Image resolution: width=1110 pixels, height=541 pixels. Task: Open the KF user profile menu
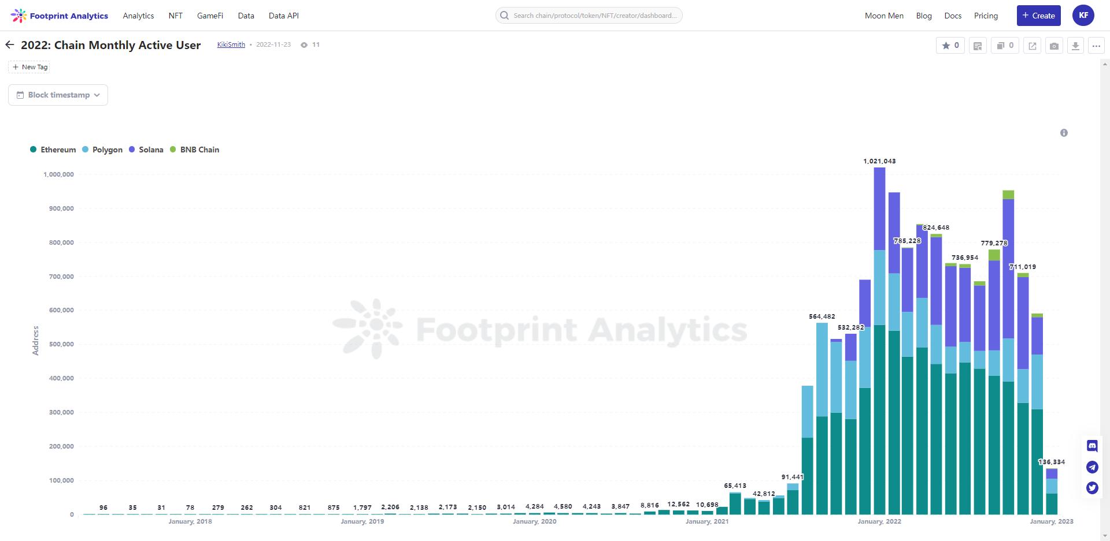[1083, 16]
